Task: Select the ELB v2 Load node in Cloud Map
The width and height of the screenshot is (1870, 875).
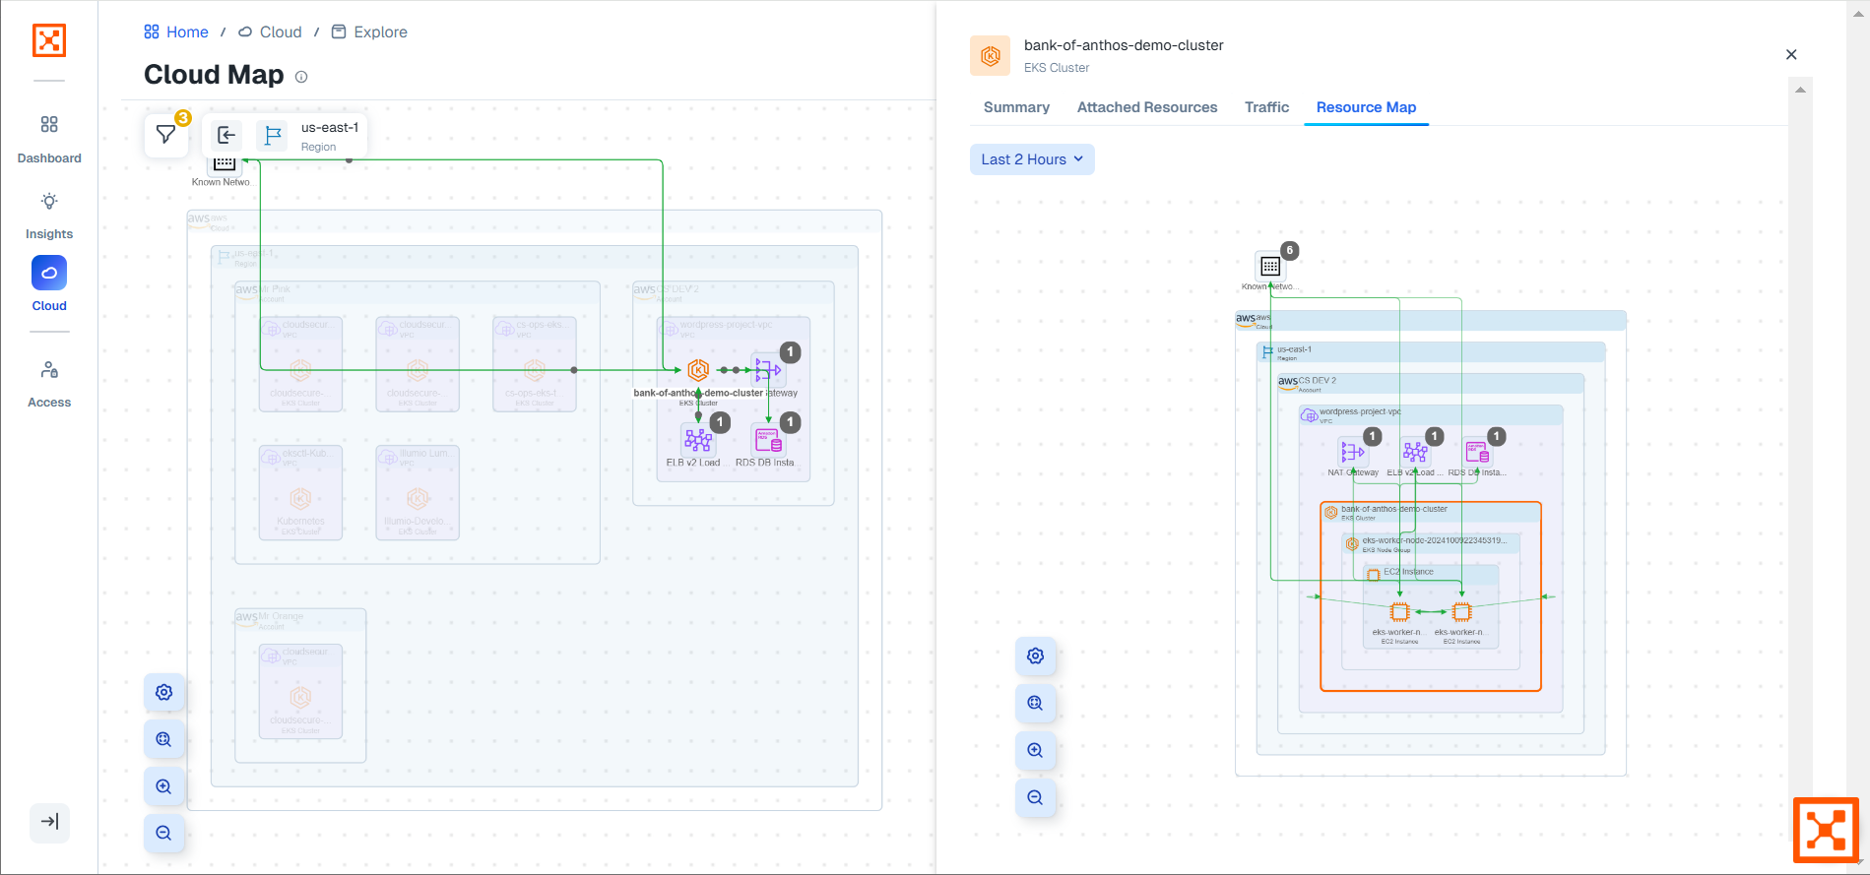Action: point(698,440)
